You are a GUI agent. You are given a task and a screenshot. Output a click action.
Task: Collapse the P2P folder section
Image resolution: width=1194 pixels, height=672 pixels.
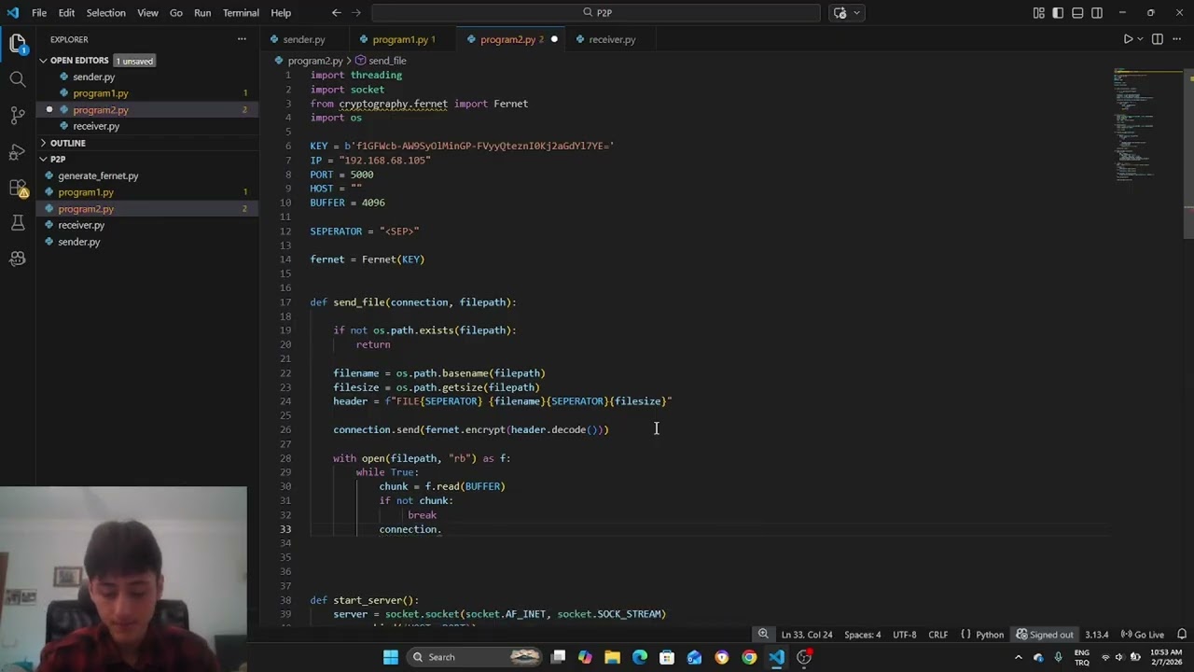58,160
